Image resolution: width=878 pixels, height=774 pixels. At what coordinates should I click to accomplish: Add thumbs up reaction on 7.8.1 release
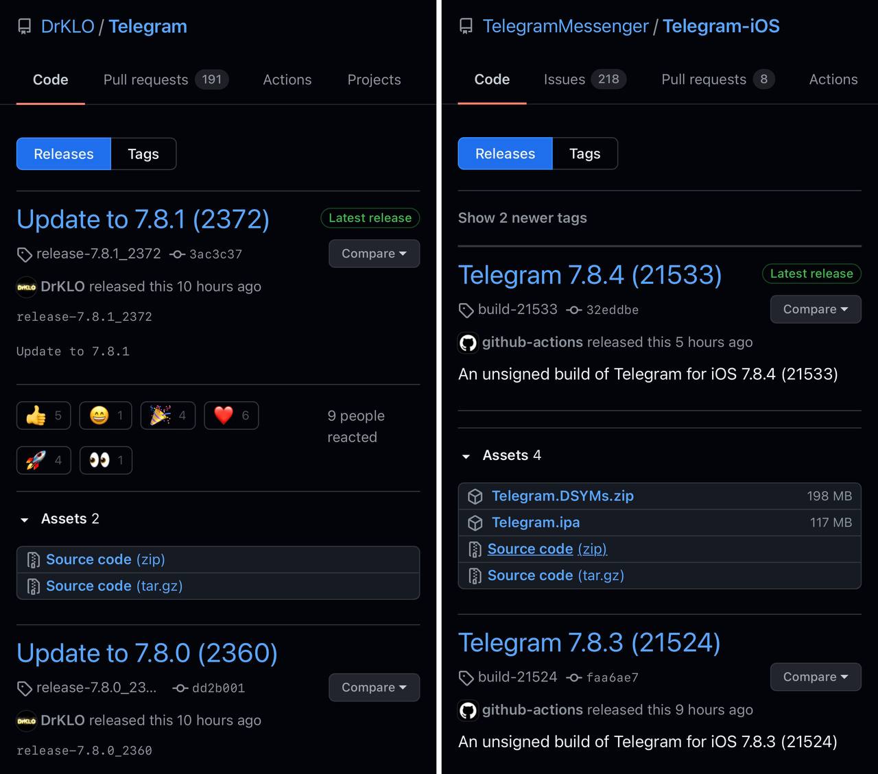43,415
